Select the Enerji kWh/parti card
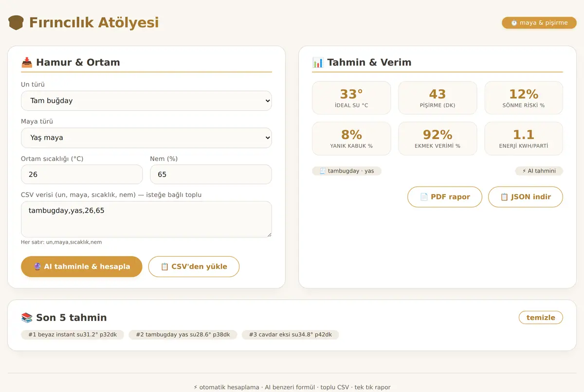Screen dimensions: 584x392 524,139
